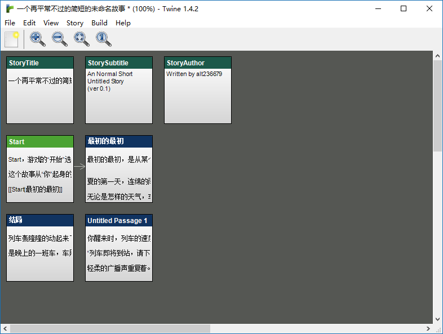This screenshot has width=443, height=334.
Task: Click the Zoom to Fit icon
Action: click(82, 39)
